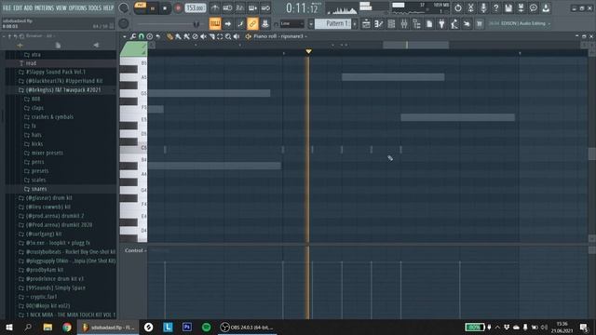Select the Delete tool in piano roll
Viewport: 596px width, 335px height.
tap(195, 36)
